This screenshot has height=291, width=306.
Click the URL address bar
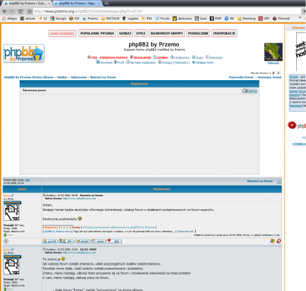click(167, 11)
